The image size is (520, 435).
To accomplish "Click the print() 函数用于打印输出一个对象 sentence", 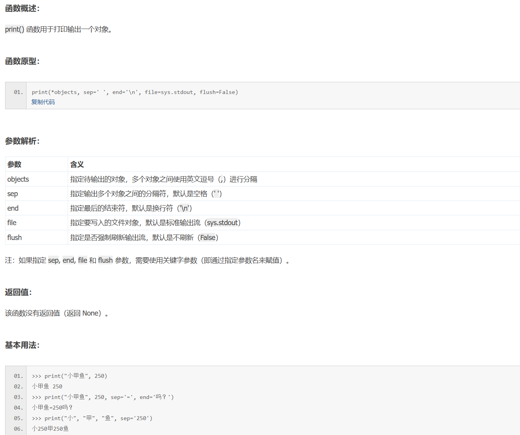I will pos(59,29).
